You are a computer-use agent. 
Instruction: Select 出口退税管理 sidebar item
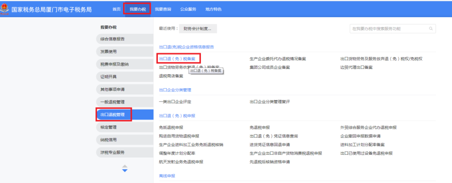click(125, 114)
